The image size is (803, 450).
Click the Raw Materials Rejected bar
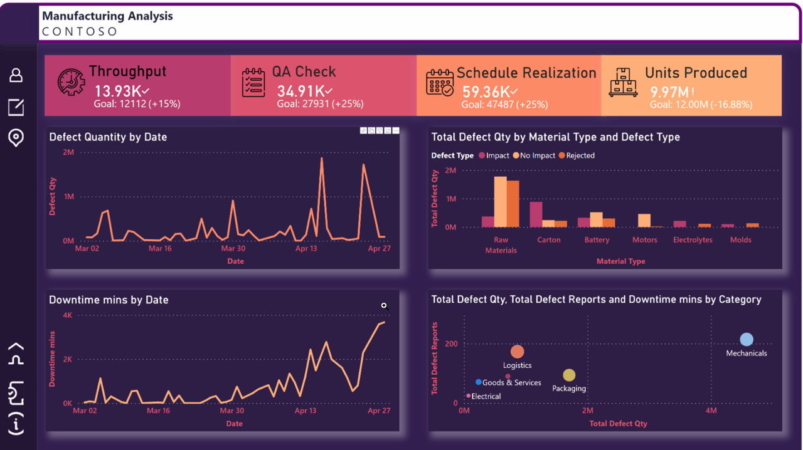pos(513,204)
